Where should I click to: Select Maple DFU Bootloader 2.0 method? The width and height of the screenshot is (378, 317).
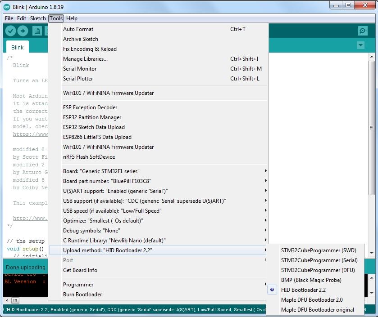click(x=315, y=299)
